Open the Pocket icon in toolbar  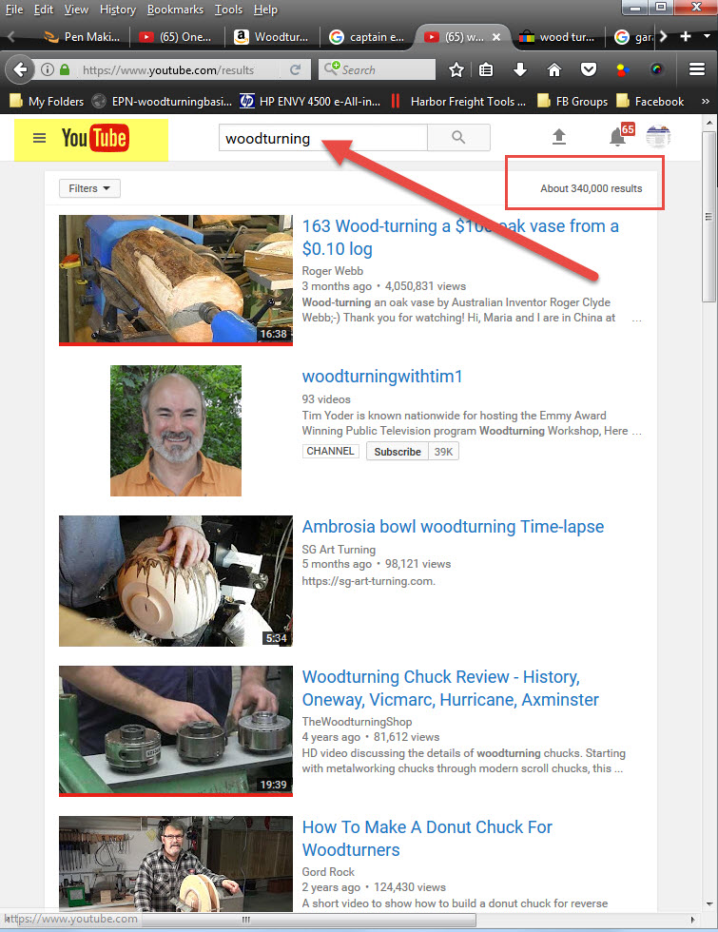pos(589,70)
